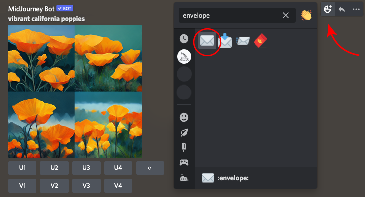This screenshot has width=365, height=197.
Task: Open the clapping hands skin tone picker
Action: click(x=306, y=15)
